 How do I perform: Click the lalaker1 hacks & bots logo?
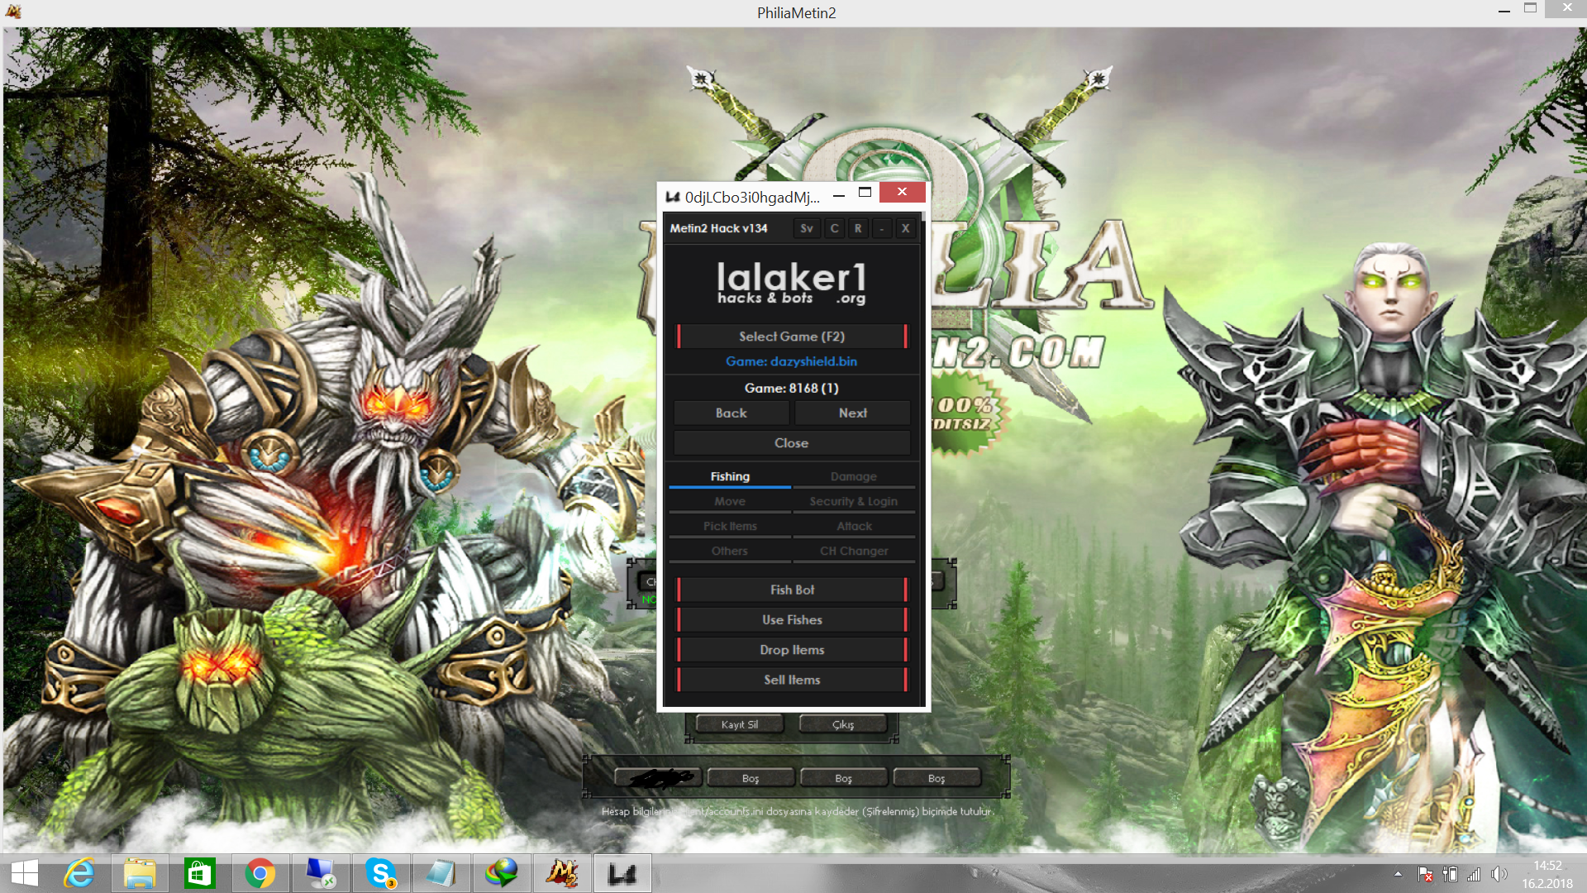pyautogui.click(x=792, y=283)
